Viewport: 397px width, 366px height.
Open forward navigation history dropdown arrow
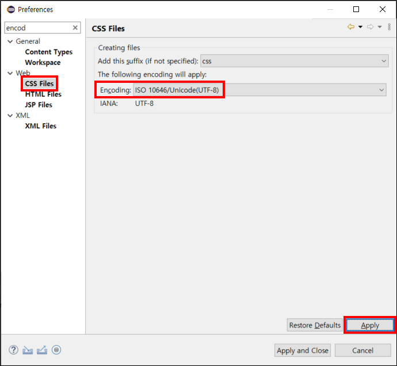(380, 26)
